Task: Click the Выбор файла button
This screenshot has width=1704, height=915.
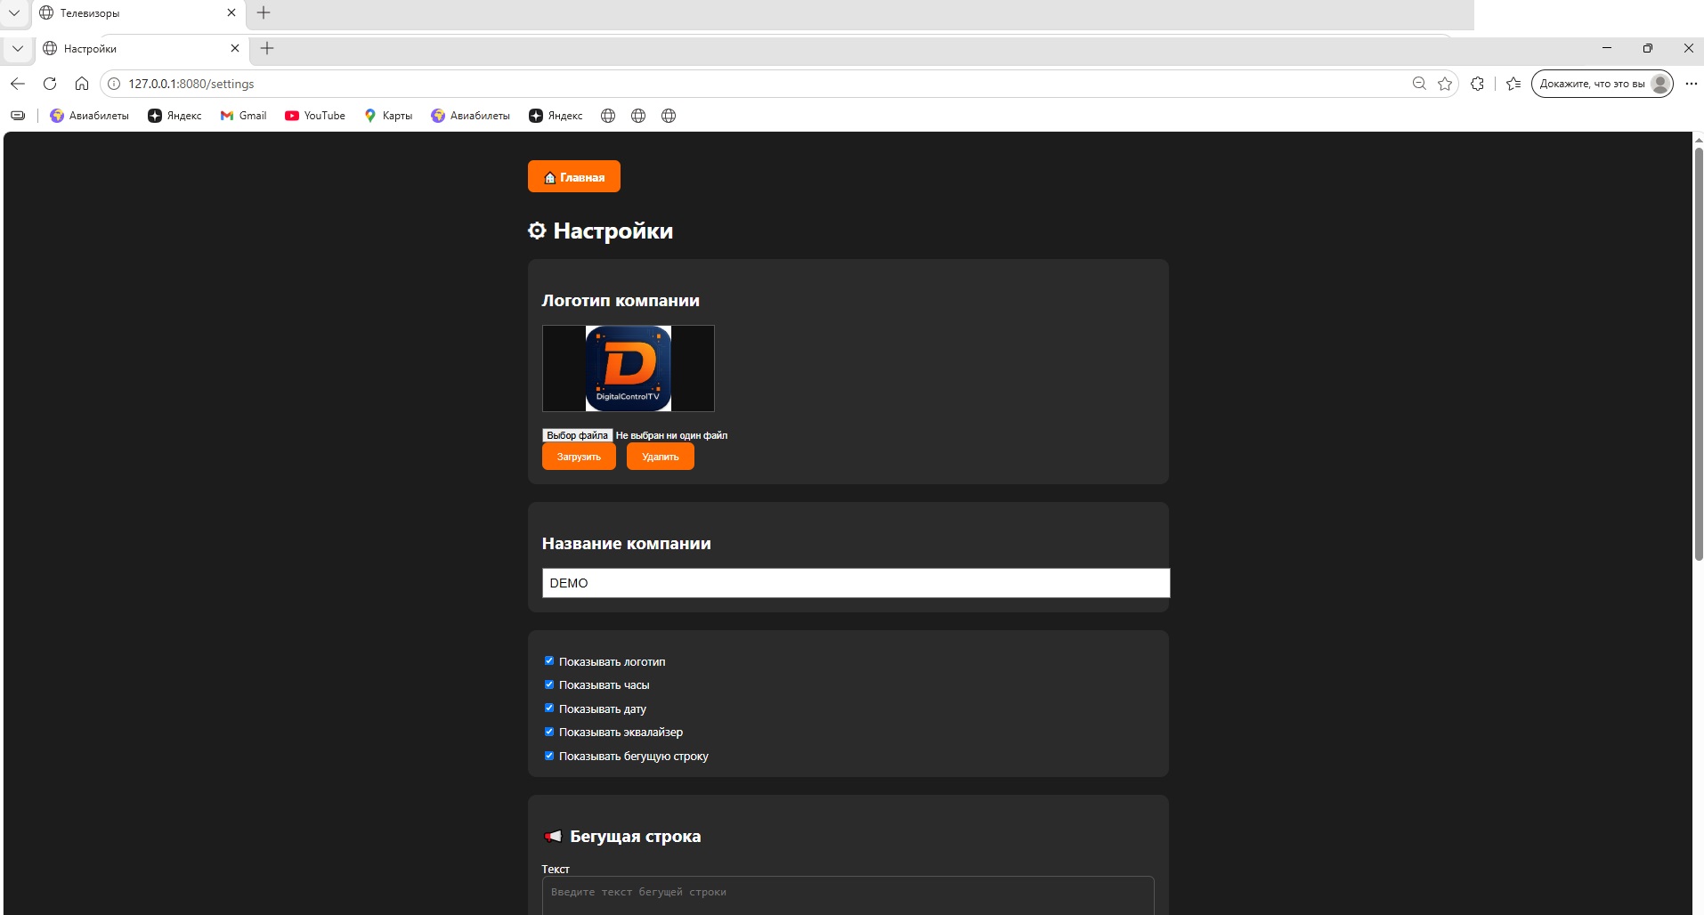Action: pos(577,435)
